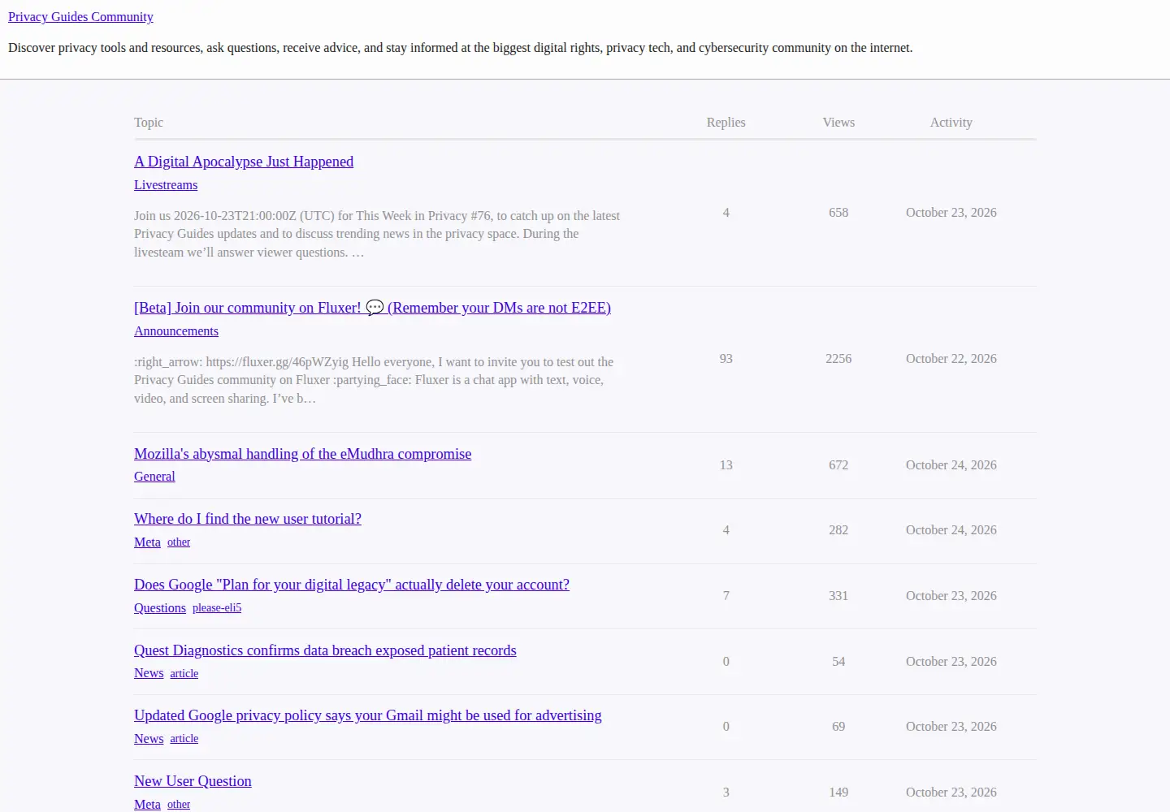Image resolution: width=1170 pixels, height=812 pixels.
Task: Click News category under Google privacy policy topic
Action: 149,739
